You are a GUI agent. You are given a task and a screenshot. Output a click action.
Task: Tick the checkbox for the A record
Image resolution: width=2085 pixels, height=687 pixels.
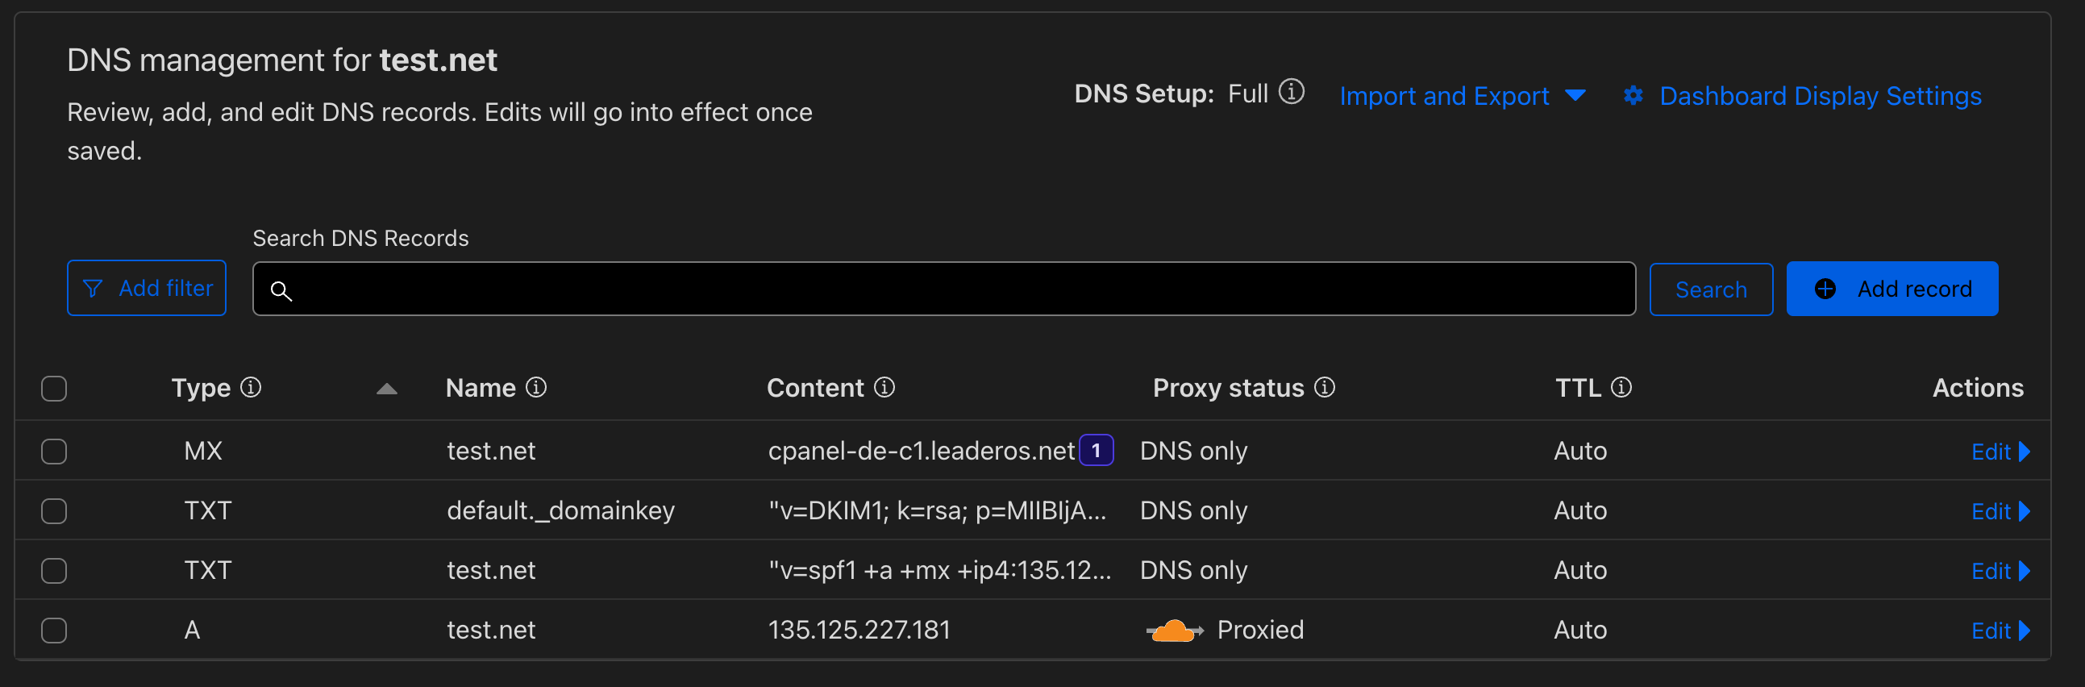point(54,630)
